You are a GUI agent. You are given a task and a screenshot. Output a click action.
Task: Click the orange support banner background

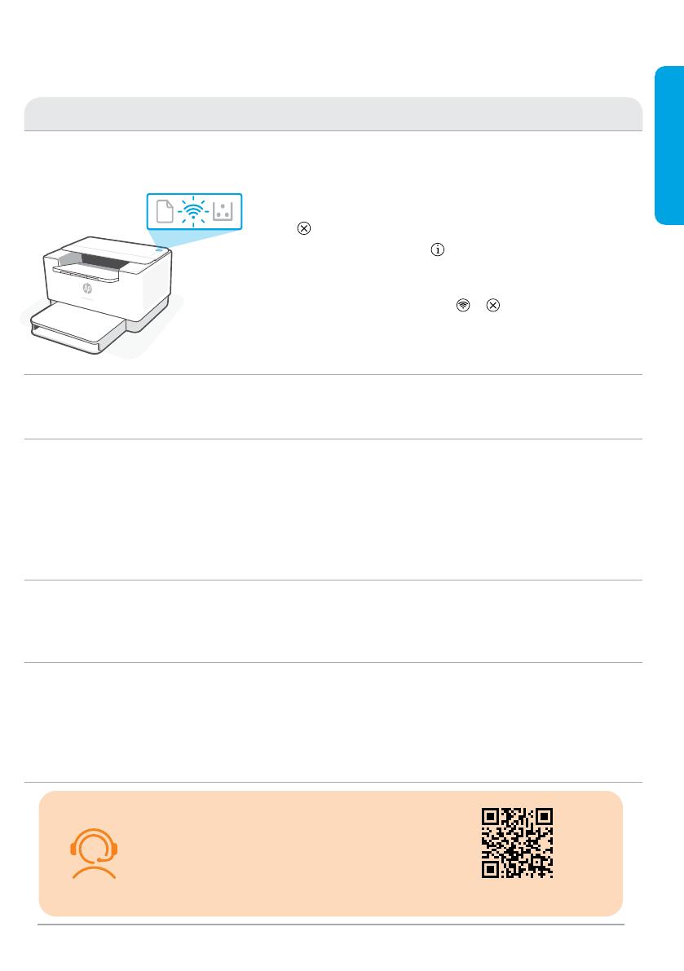(x=330, y=854)
